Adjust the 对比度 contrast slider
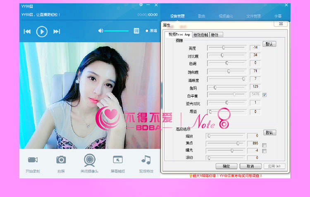 [227, 55]
